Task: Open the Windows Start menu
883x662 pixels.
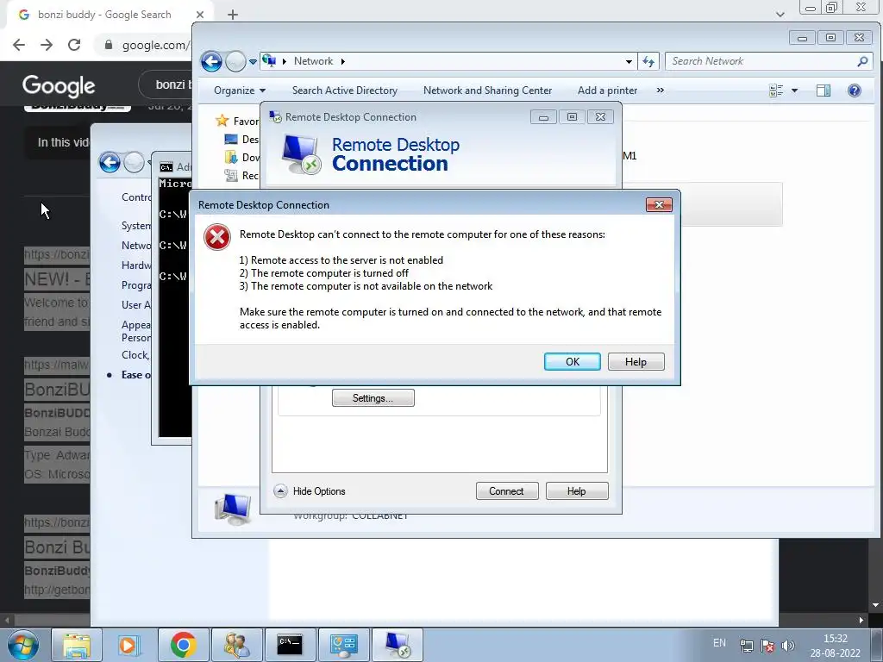Action: 23,645
